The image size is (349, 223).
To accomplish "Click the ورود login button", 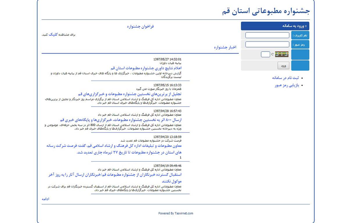I will tap(284, 66).
